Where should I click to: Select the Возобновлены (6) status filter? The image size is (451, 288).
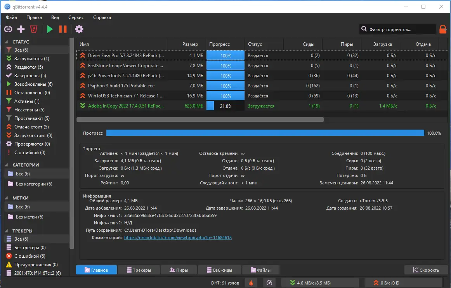click(x=37, y=84)
